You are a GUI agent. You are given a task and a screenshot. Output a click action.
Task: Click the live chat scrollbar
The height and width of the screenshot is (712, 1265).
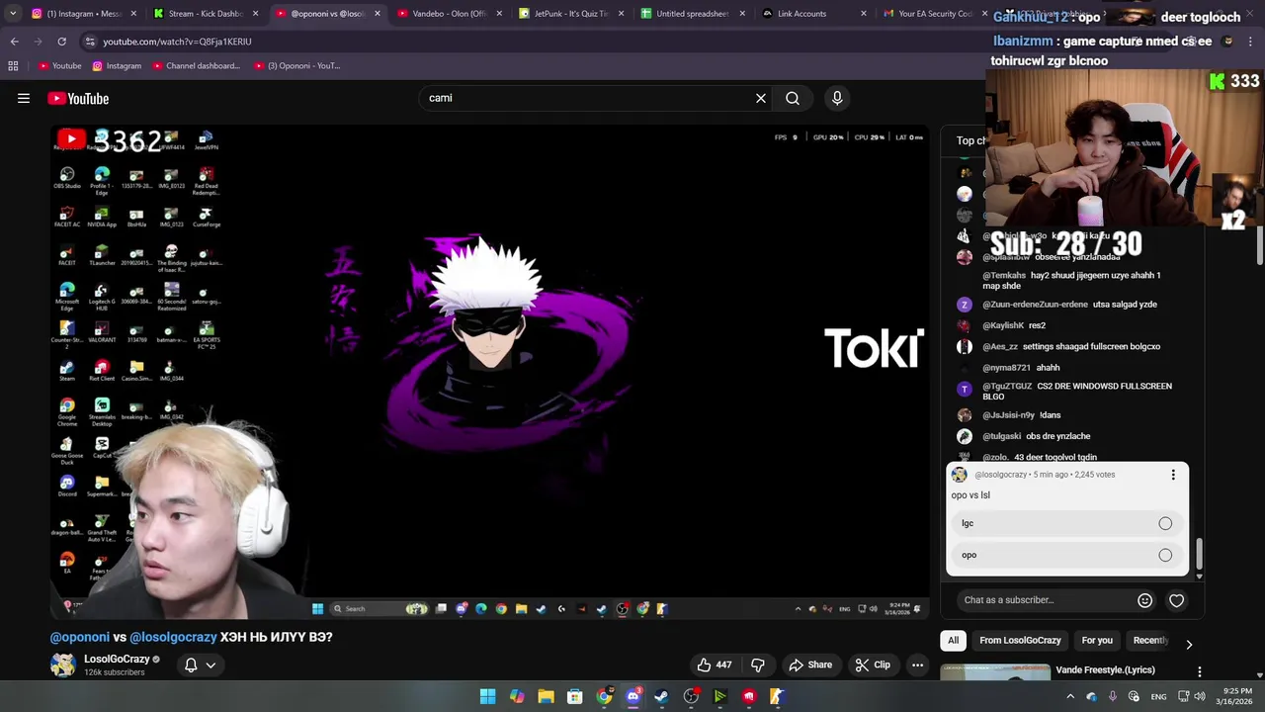click(x=1200, y=555)
